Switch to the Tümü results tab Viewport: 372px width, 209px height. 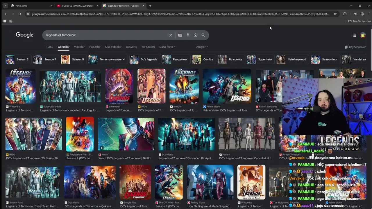click(49, 47)
